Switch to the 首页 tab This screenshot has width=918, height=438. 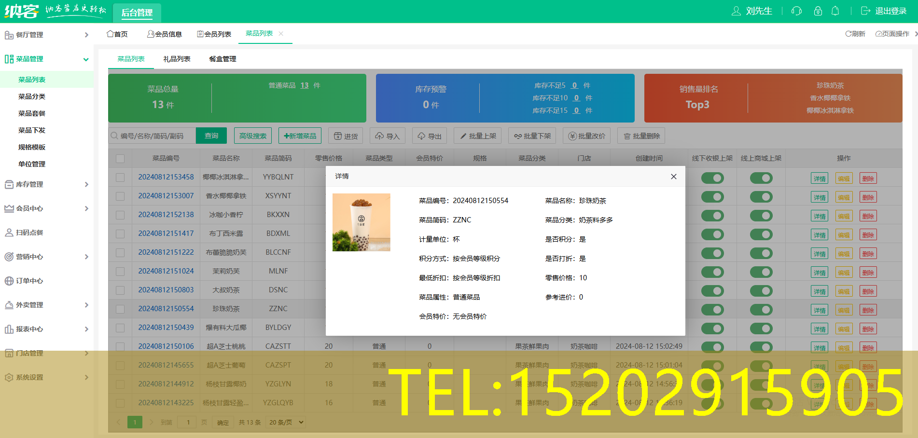(x=117, y=34)
